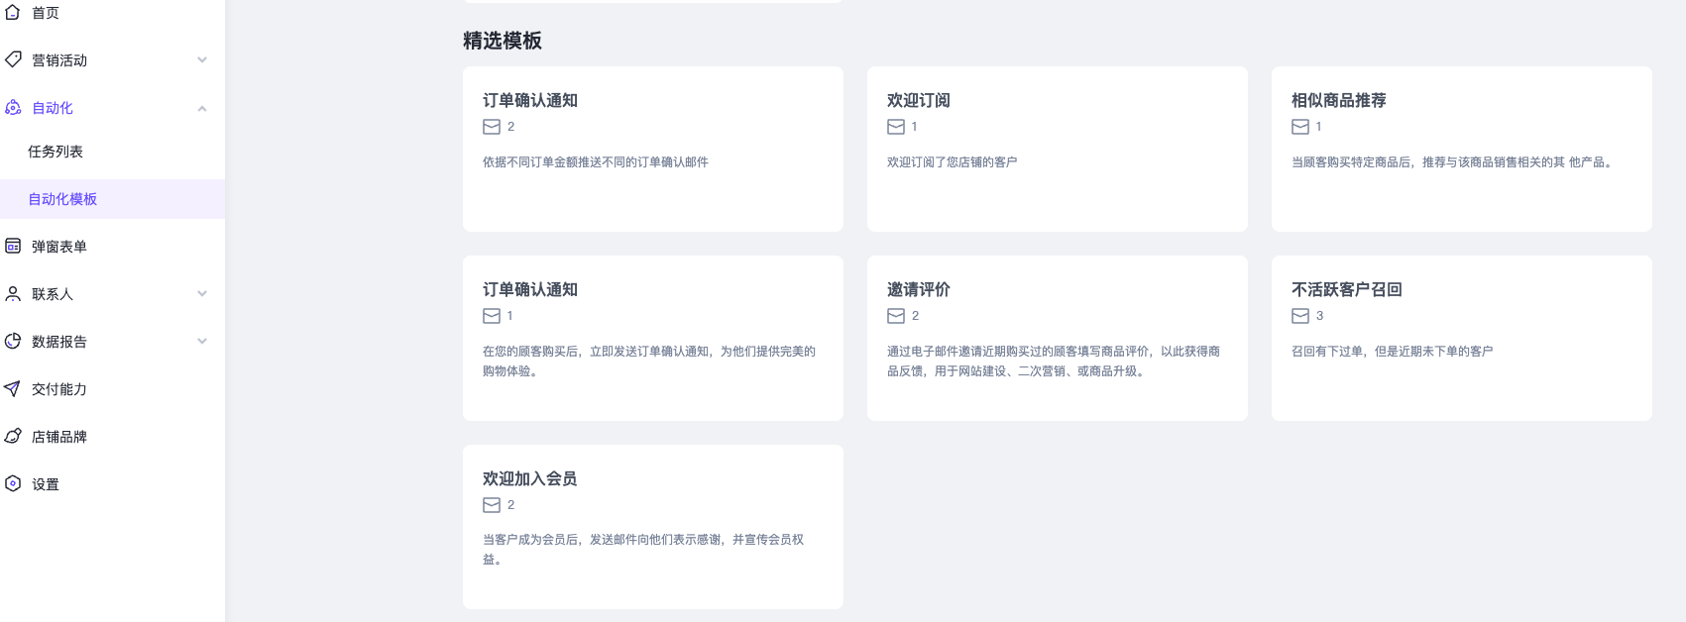Open the 不活跃客户召回 template
The image size is (1686, 622).
pyautogui.click(x=1461, y=338)
